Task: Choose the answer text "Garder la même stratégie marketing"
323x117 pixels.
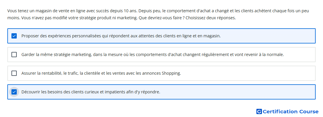Action: coord(153,55)
